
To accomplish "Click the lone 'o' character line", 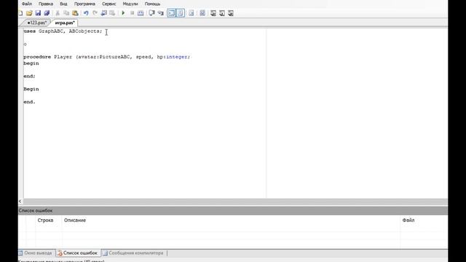I will [25, 44].
